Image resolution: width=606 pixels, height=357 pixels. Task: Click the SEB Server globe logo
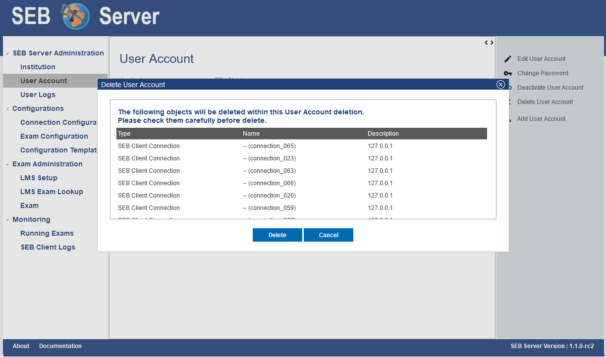coord(75,16)
